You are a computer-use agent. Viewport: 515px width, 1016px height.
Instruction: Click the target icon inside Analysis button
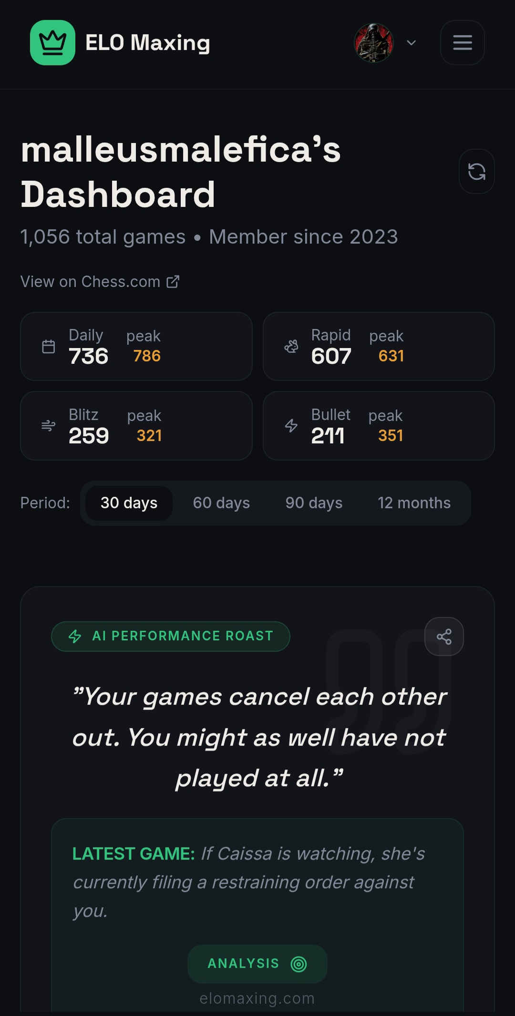[299, 964]
